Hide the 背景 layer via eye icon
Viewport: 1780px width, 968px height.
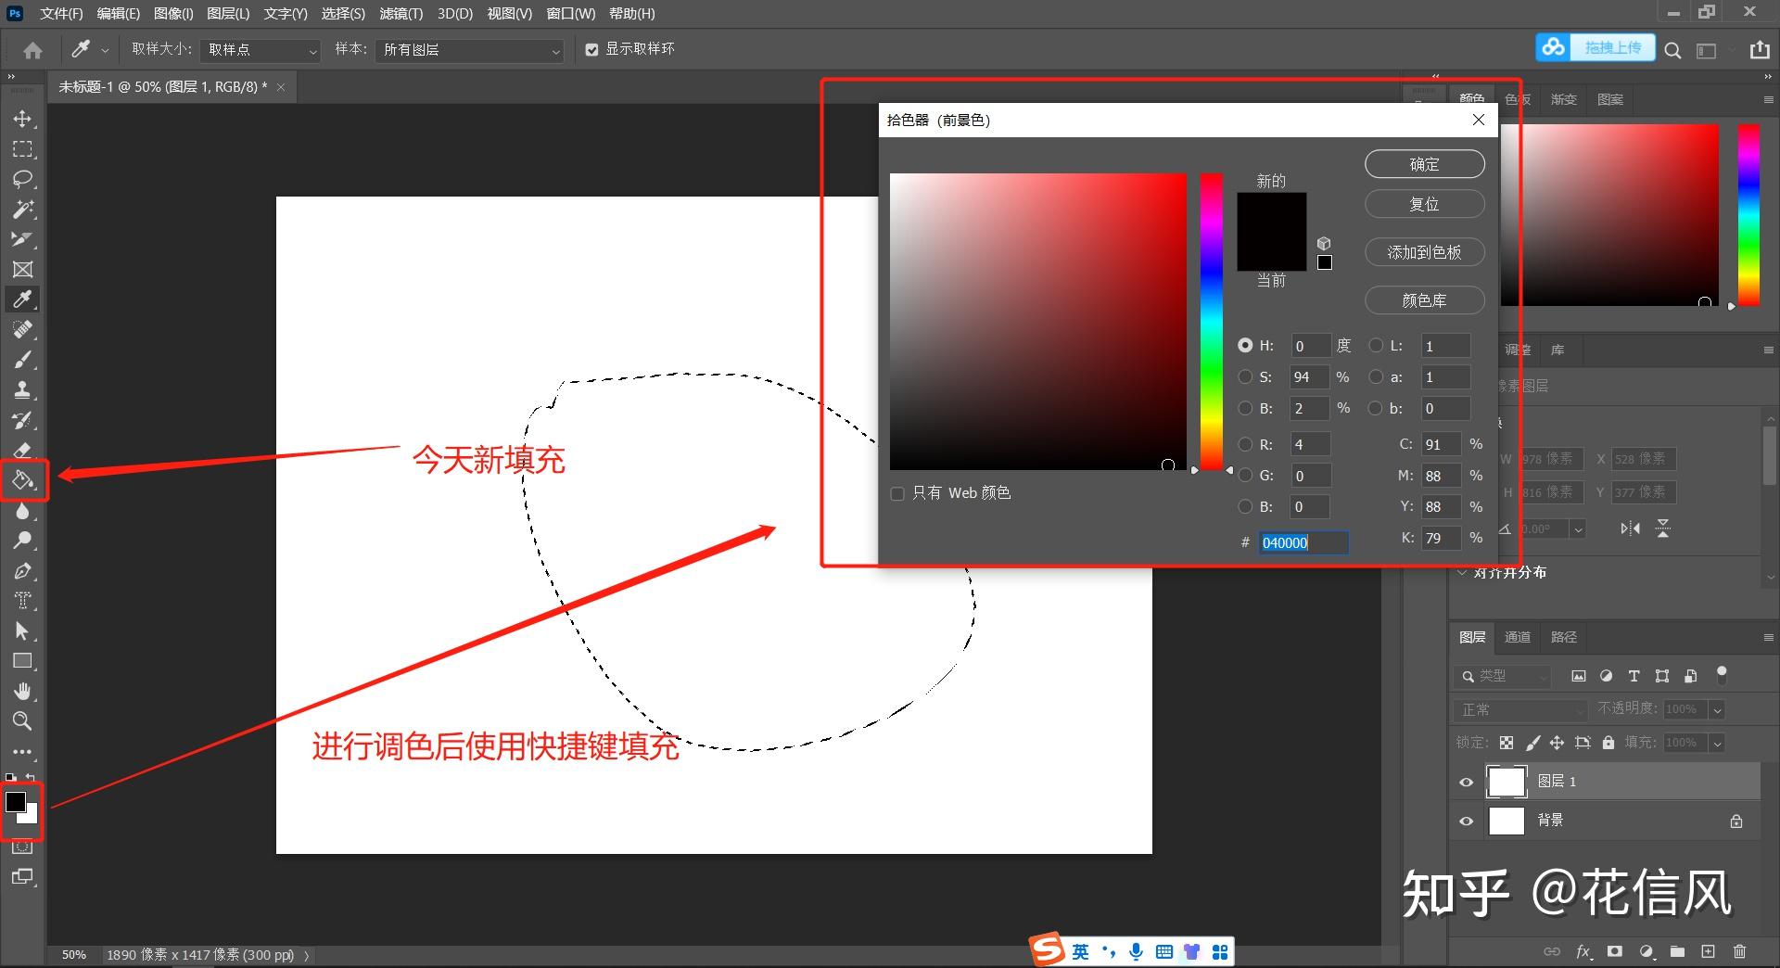pos(1466,821)
